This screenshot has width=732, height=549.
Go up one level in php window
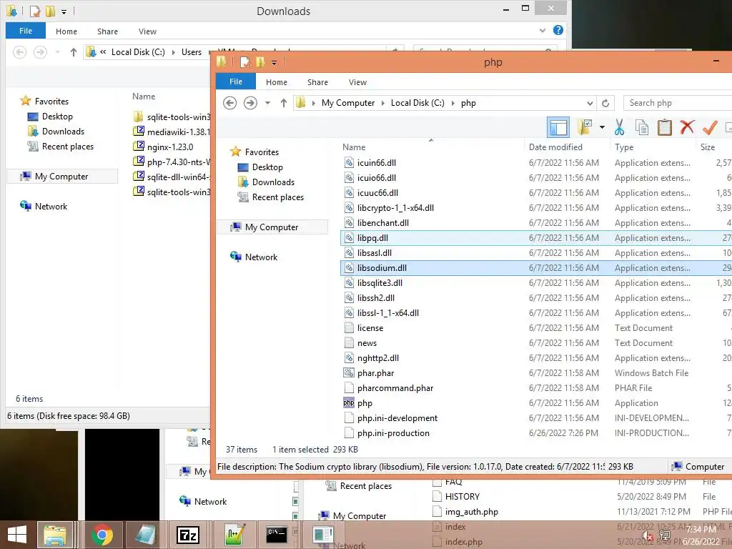(283, 103)
